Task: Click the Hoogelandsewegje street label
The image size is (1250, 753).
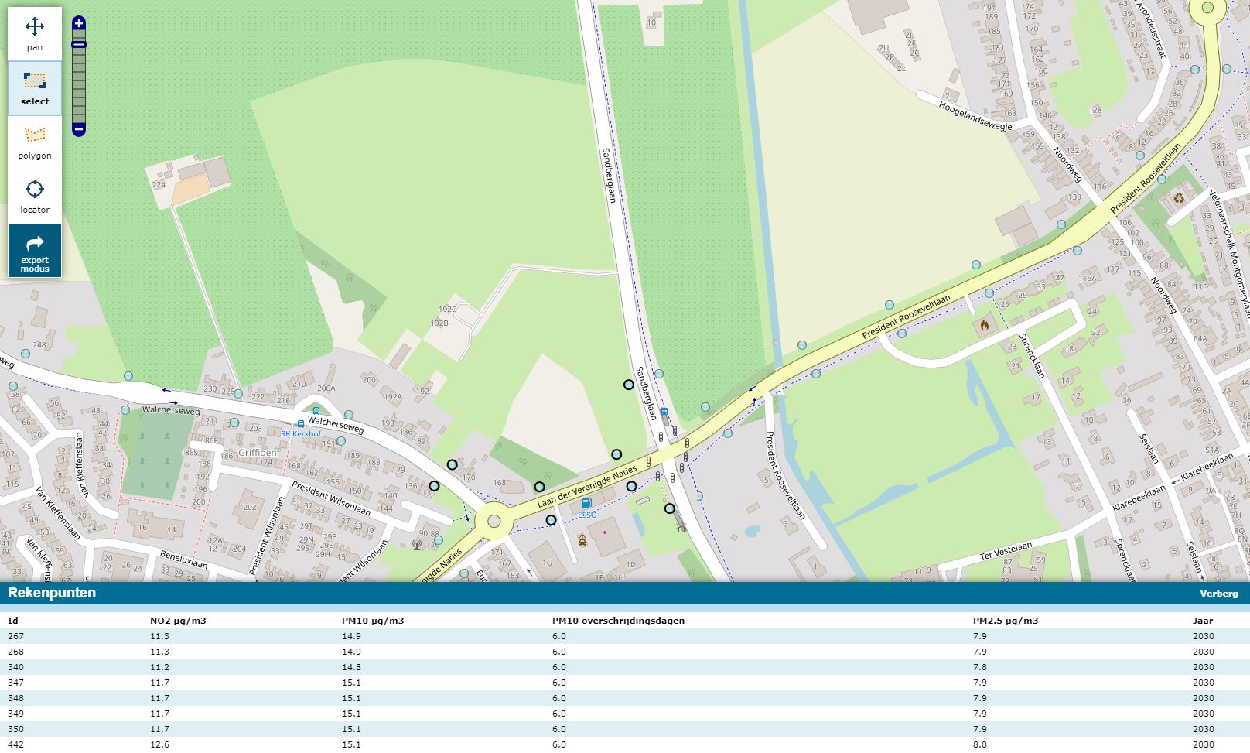Action: (x=975, y=116)
